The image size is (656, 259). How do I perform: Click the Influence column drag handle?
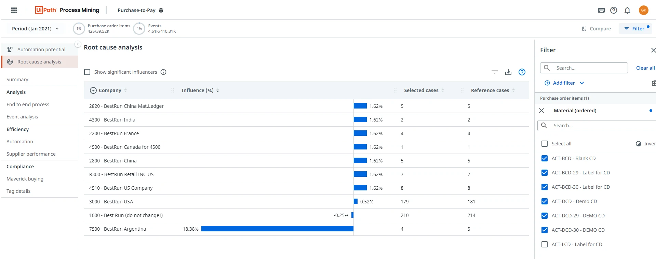395,90
